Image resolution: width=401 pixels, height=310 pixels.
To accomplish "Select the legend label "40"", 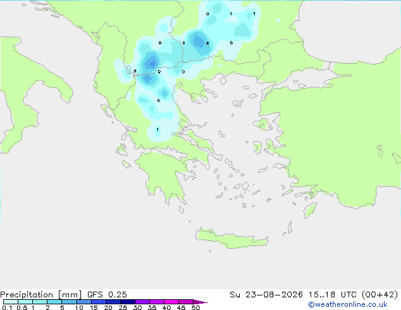I will tap(166, 307).
